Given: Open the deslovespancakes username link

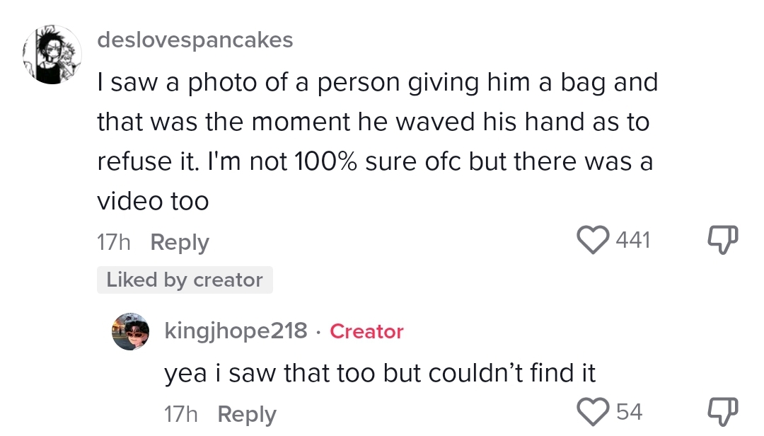Looking at the screenshot, I should (195, 40).
